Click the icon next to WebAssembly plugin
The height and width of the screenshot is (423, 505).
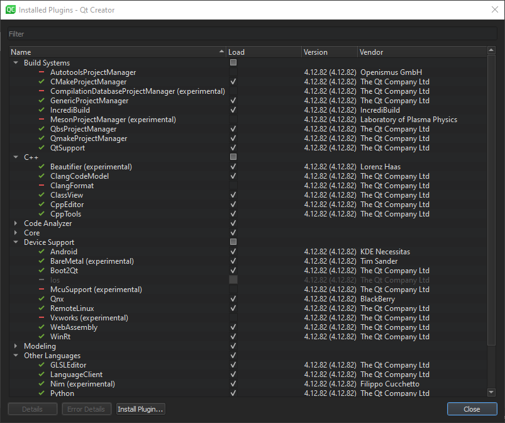[x=42, y=327]
